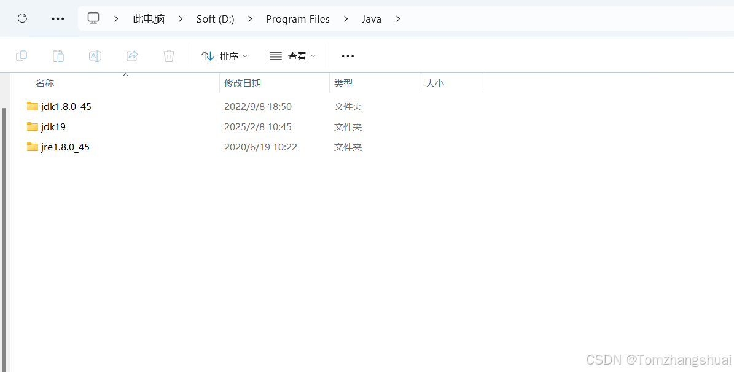Expand the breadcrumb chevron after Java

[x=398, y=19]
